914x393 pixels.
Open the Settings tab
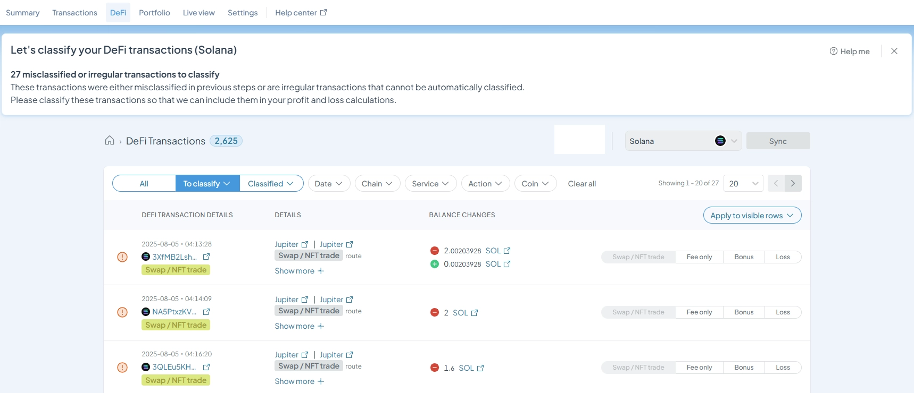pos(243,13)
